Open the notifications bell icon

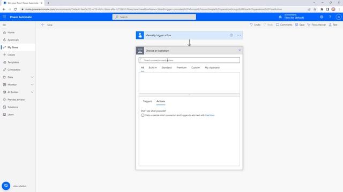click(x=280, y=17)
